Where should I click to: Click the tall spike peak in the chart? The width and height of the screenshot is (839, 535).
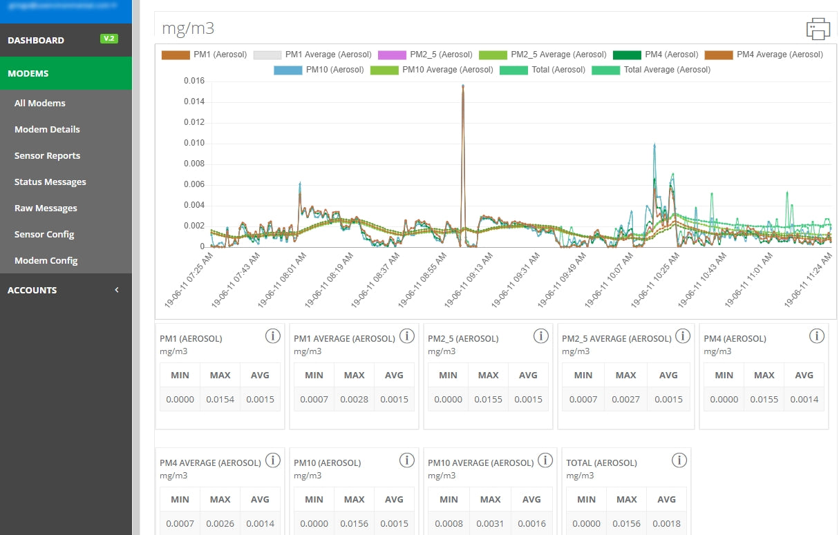[462, 86]
